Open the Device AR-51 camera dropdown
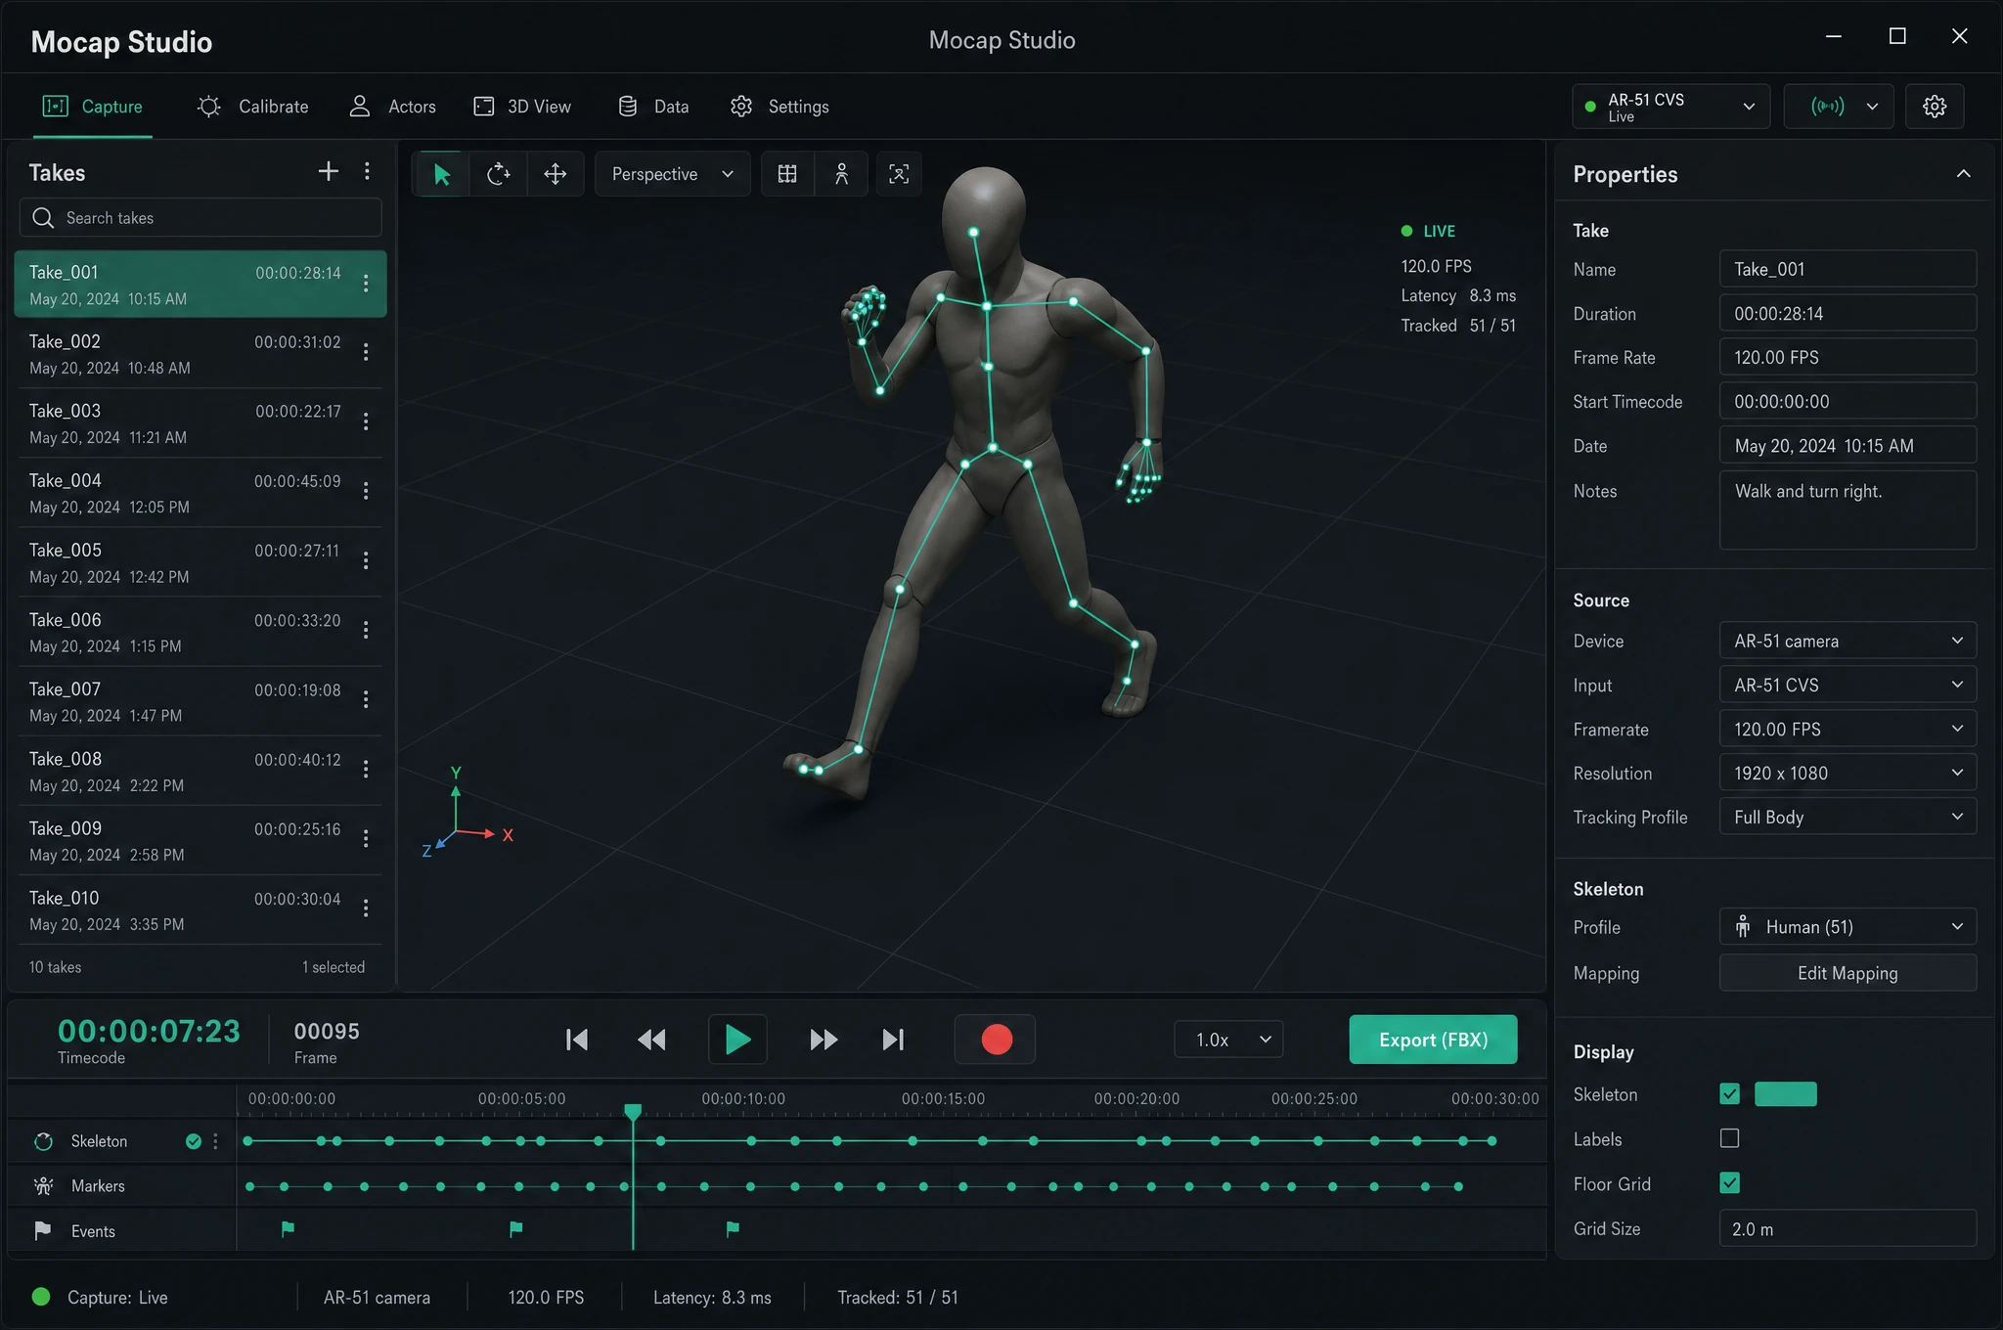This screenshot has width=2003, height=1330. [1847, 641]
